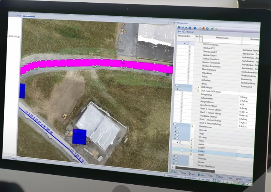Toggle bulb for AS0003 row
This screenshot has height=192, width=271.
point(191,154)
